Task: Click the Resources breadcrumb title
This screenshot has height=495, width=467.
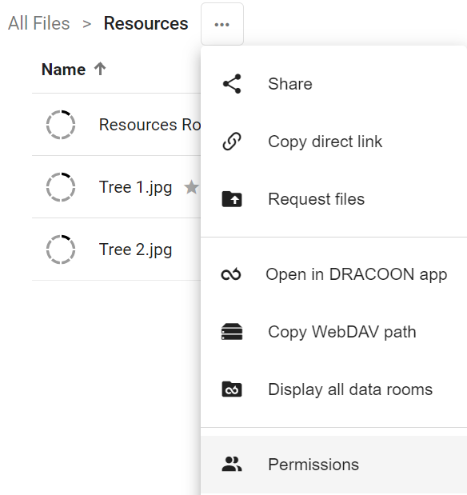Action: tap(146, 23)
